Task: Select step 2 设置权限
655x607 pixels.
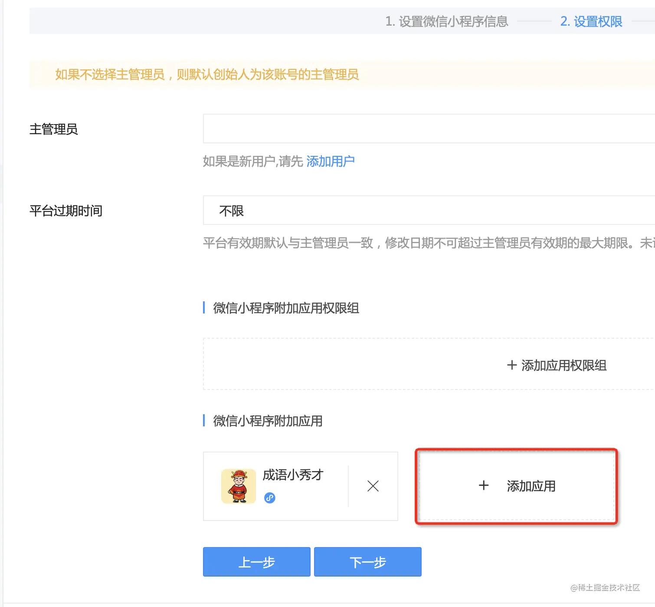Action: coord(591,21)
